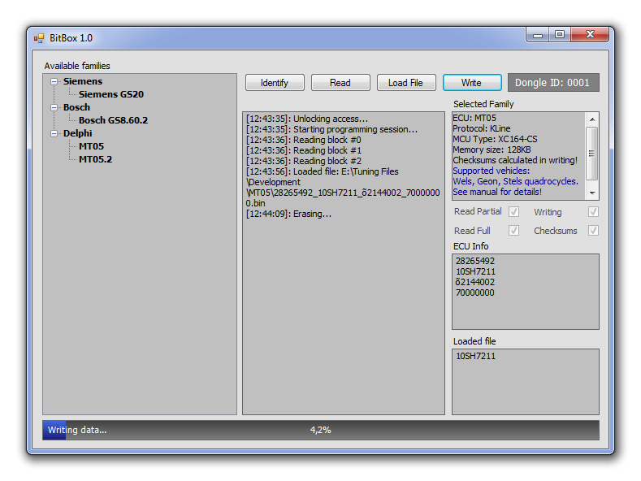The width and height of the screenshot is (641, 481).
Task: Start writing with the Write button
Action: pyautogui.click(x=471, y=83)
